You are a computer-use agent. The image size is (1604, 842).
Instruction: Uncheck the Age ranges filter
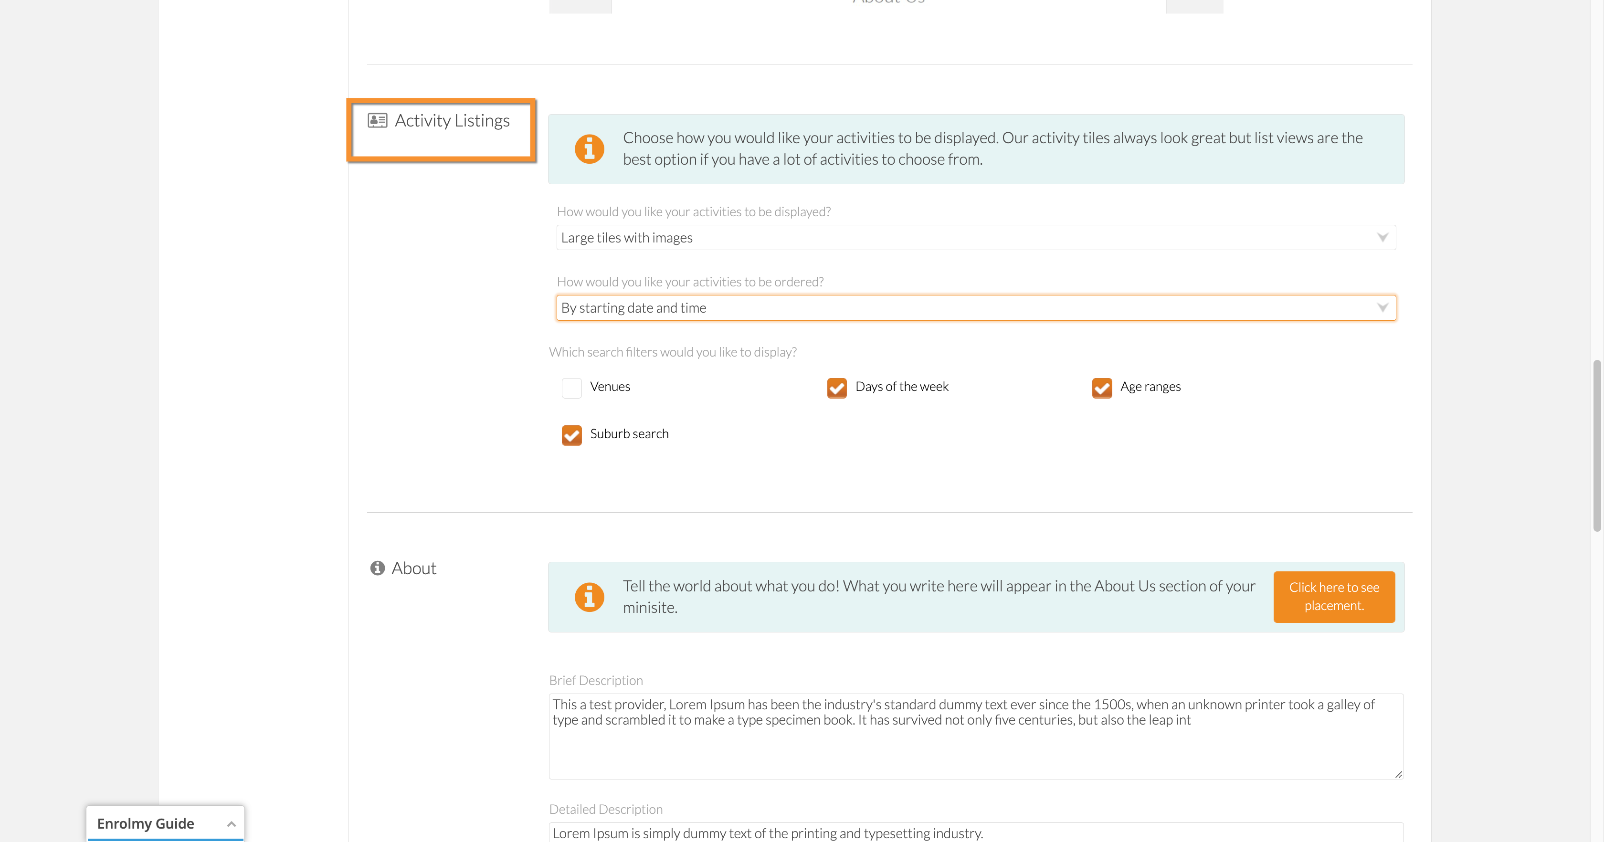(x=1102, y=388)
